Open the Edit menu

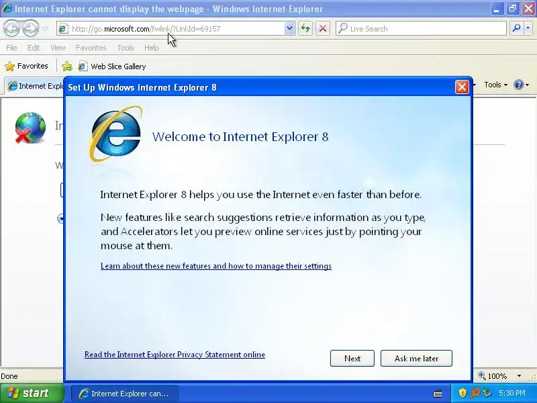(34, 48)
